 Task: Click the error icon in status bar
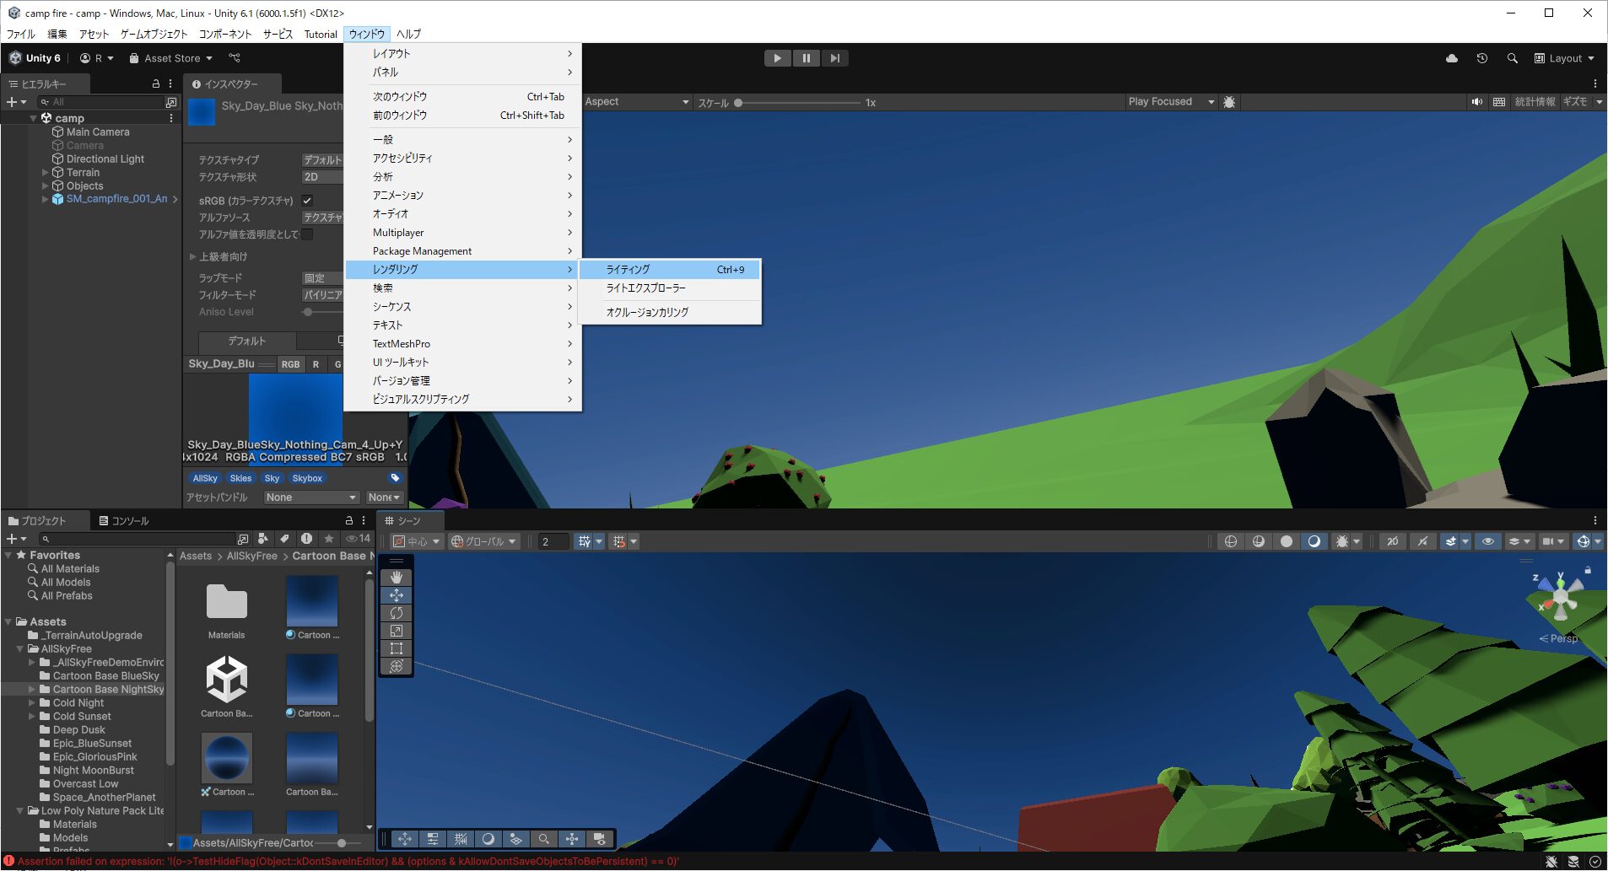(x=9, y=861)
